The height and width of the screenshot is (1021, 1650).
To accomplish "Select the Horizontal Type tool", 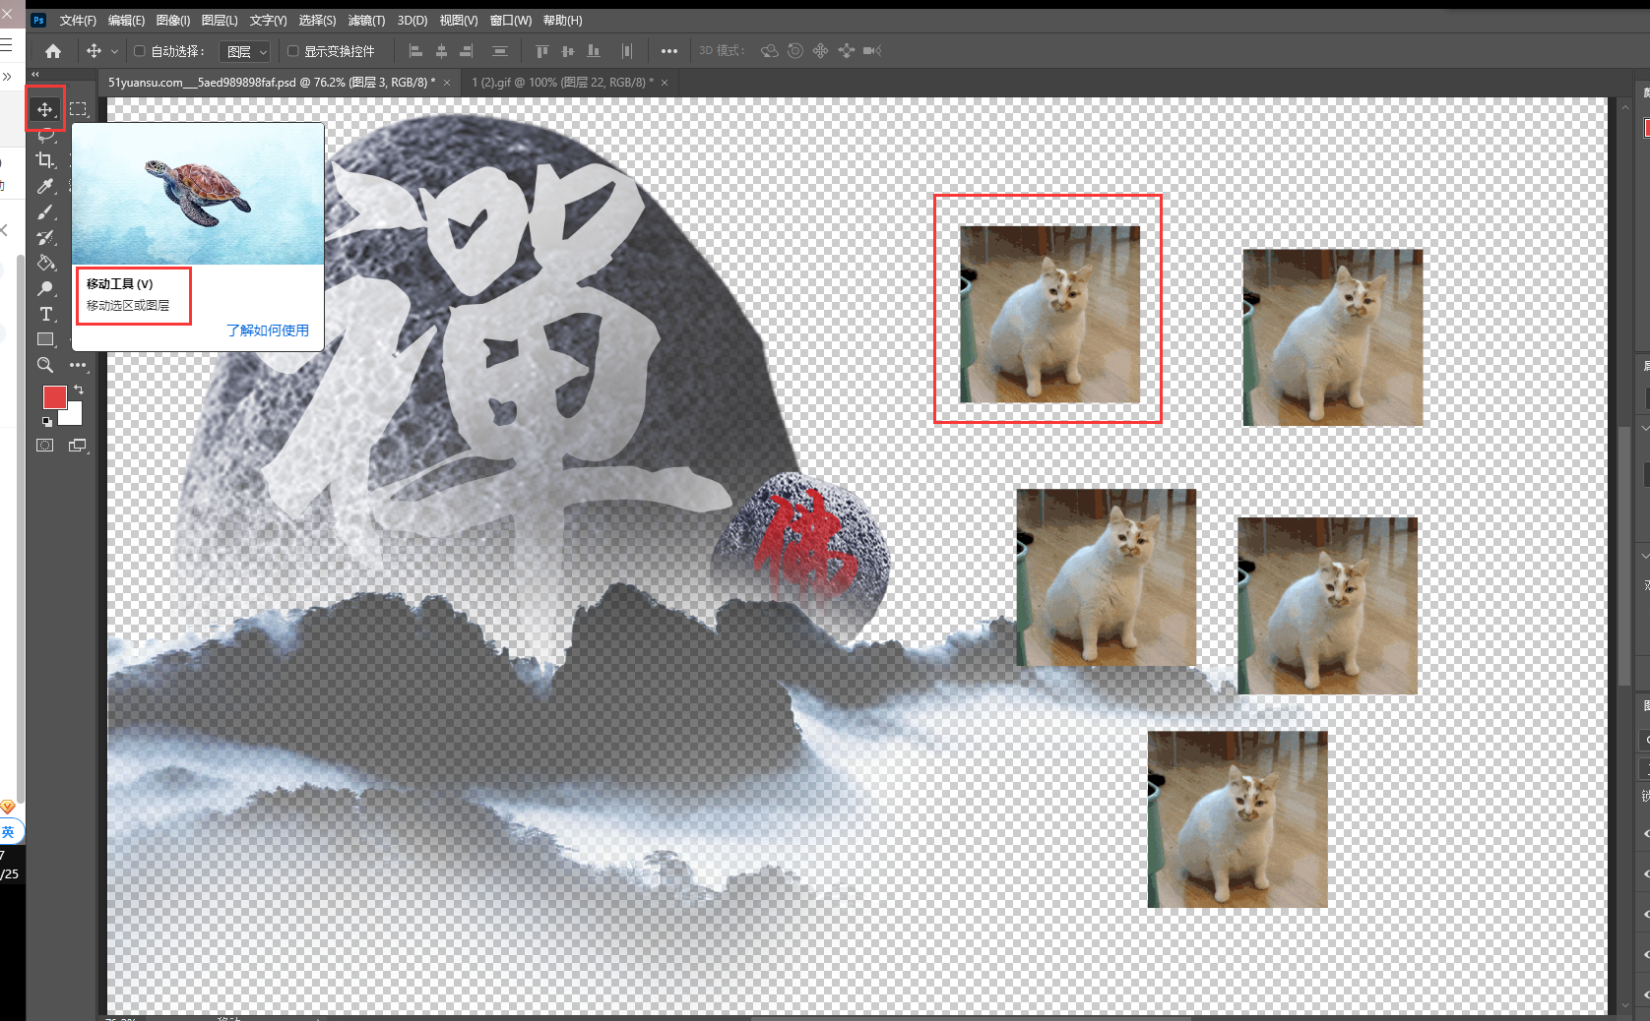I will coord(45,314).
